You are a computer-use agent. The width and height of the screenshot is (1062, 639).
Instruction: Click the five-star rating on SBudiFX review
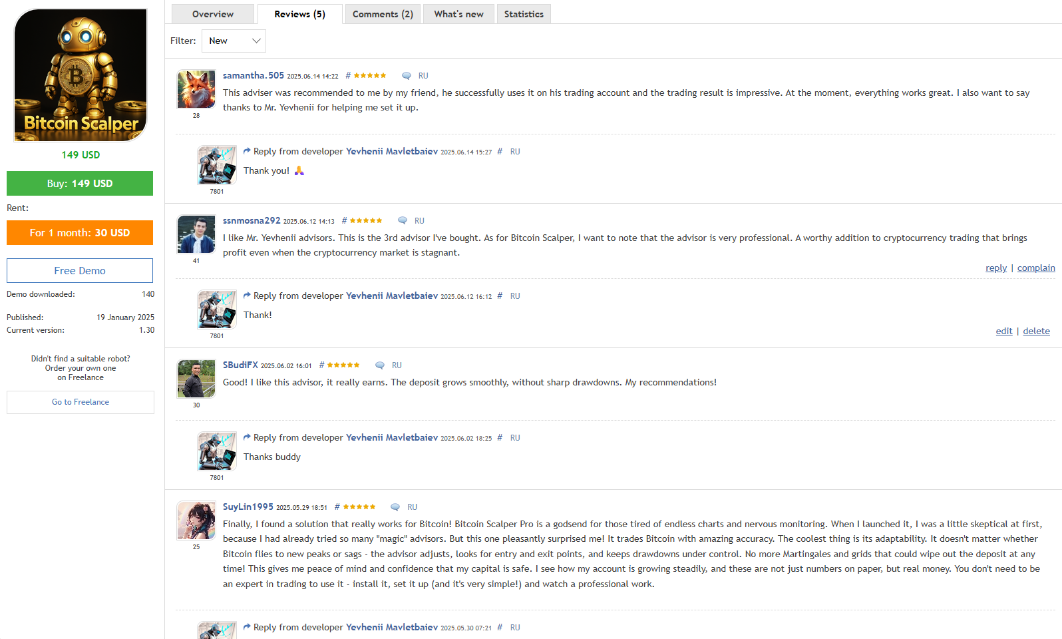(343, 365)
